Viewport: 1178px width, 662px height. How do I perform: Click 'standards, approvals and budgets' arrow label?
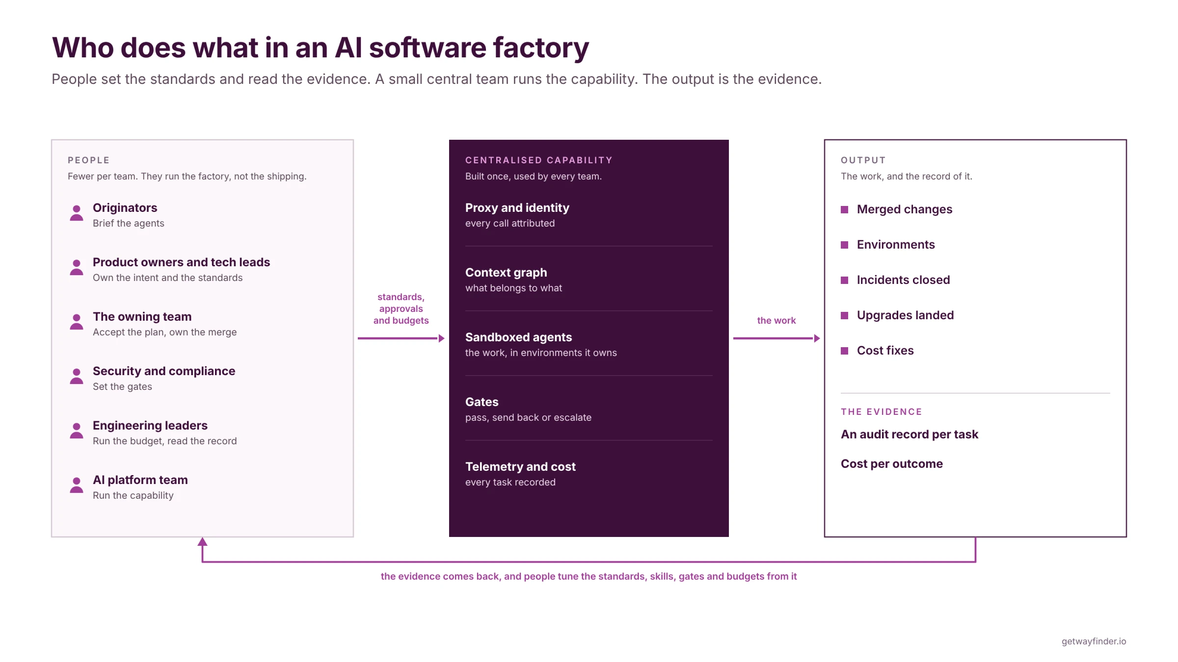click(401, 309)
